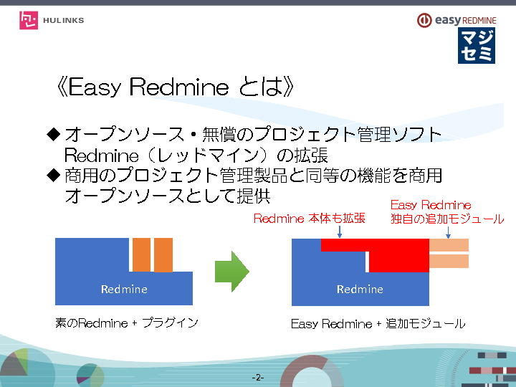Click the right blue Redmine block label
Viewport: 516px width, 387px height.
click(360, 290)
